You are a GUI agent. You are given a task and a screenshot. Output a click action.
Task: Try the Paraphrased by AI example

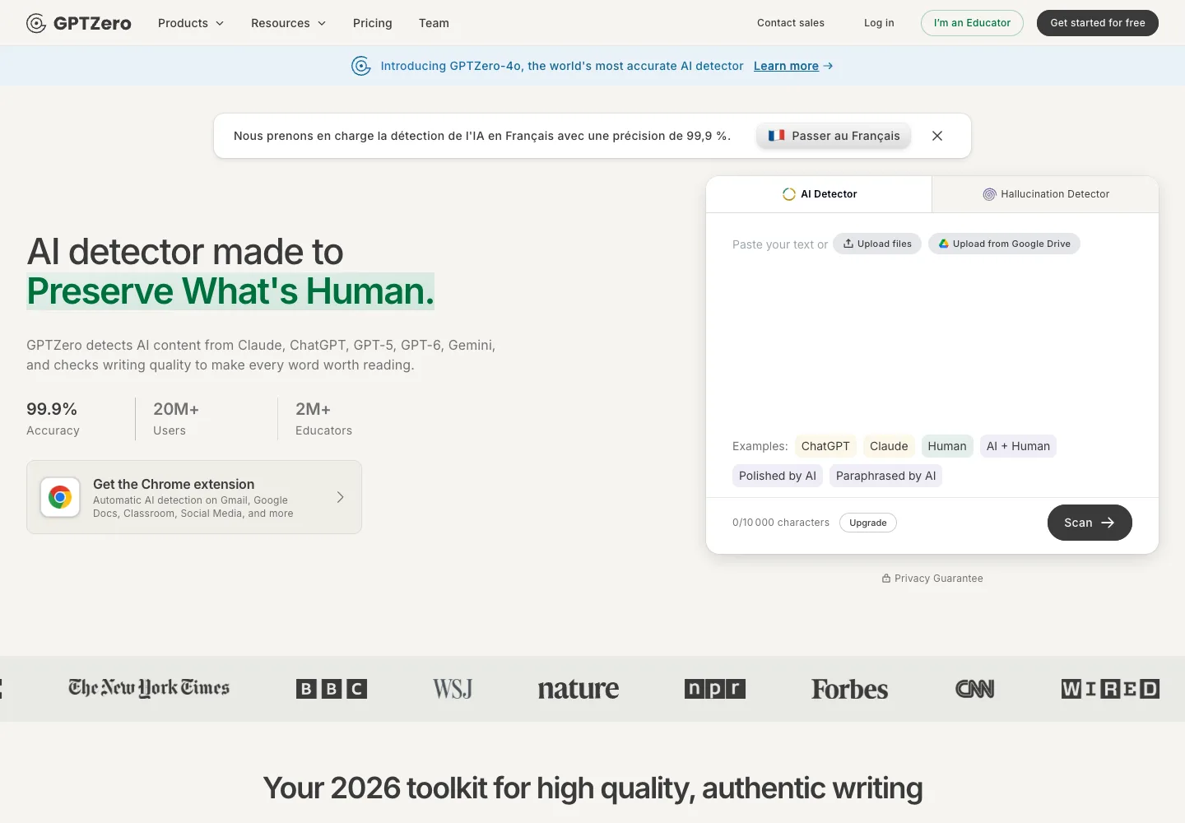pos(885,476)
